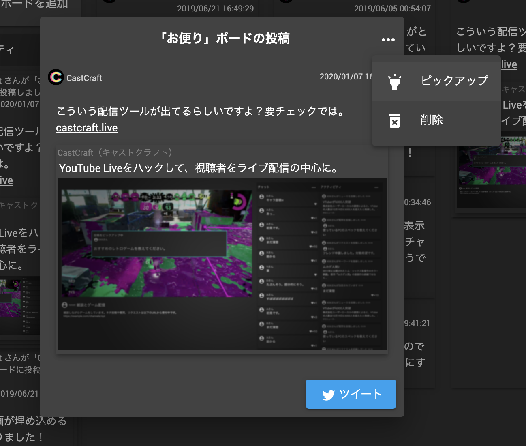Click the CastCraft avatar logo

tap(56, 77)
